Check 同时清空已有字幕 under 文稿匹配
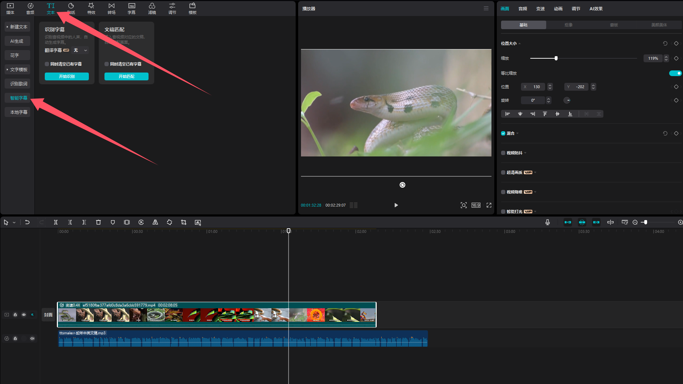 point(107,64)
